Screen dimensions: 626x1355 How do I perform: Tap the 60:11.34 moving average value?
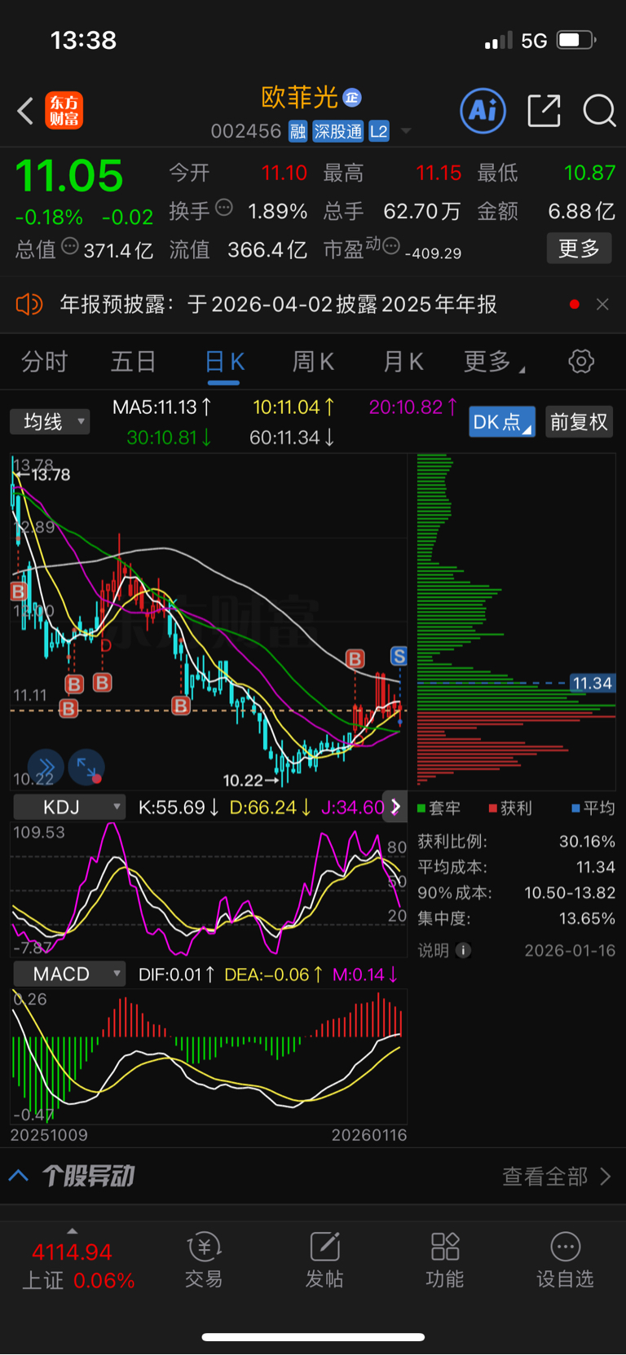[x=292, y=438]
